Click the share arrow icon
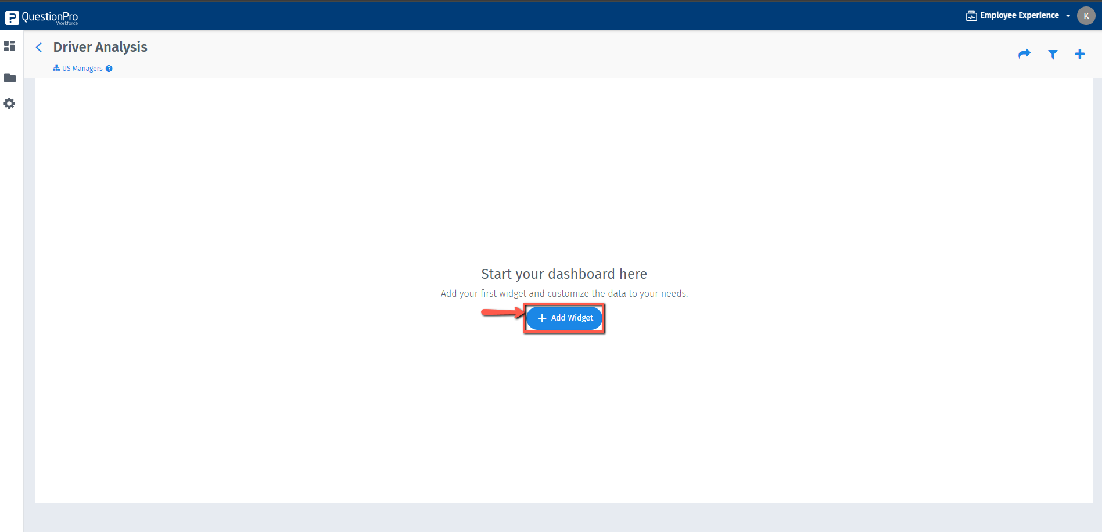This screenshot has width=1102, height=532. [1024, 53]
